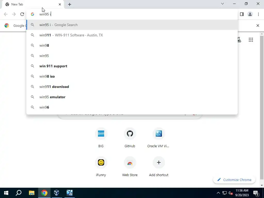Image resolution: width=264 pixels, height=198 pixels.
Task: Open VirtualBox from the taskbar
Action: pyautogui.click(x=56, y=193)
